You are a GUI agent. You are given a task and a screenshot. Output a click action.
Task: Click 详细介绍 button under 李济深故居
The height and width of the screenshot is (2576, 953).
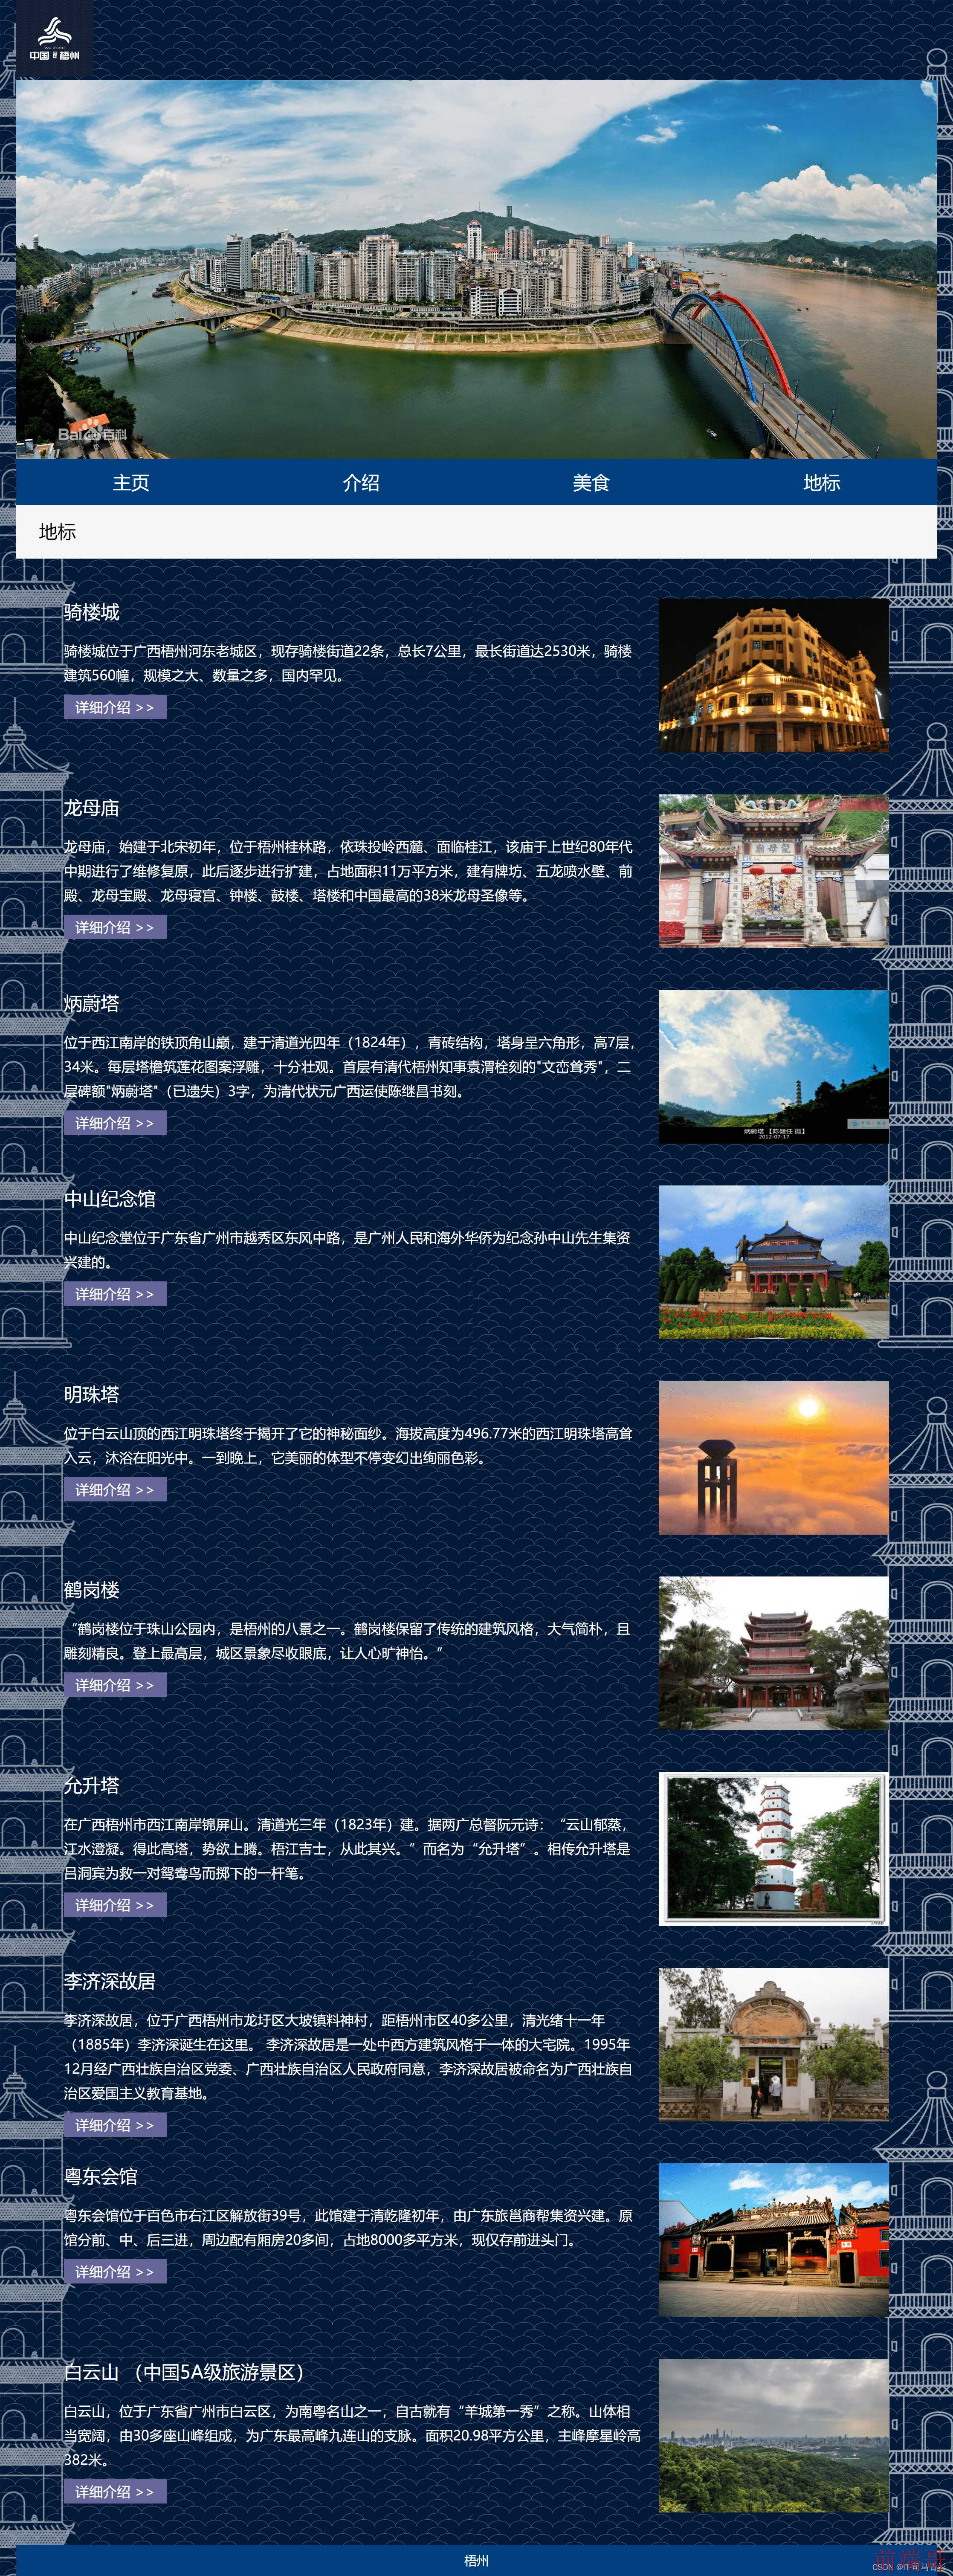(x=115, y=2125)
